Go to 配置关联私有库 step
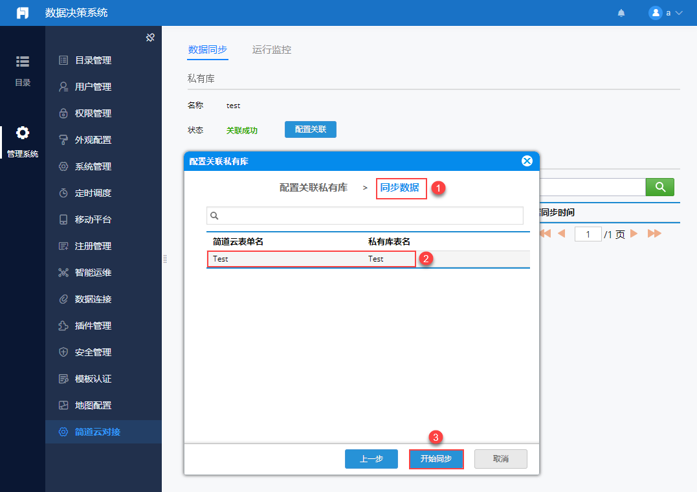The image size is (697, 492). point(313,188)
